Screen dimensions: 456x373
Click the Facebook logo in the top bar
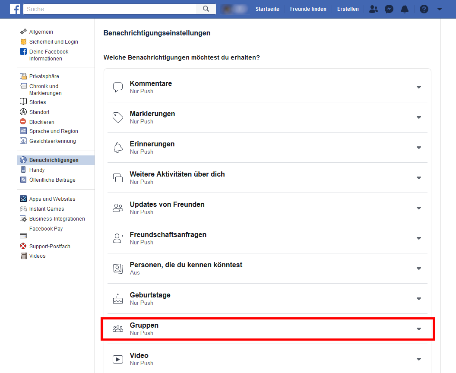16,9
